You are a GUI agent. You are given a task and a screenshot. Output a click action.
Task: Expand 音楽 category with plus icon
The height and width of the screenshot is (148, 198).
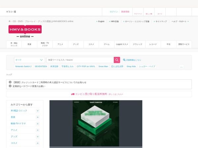(x=38, y=117)
